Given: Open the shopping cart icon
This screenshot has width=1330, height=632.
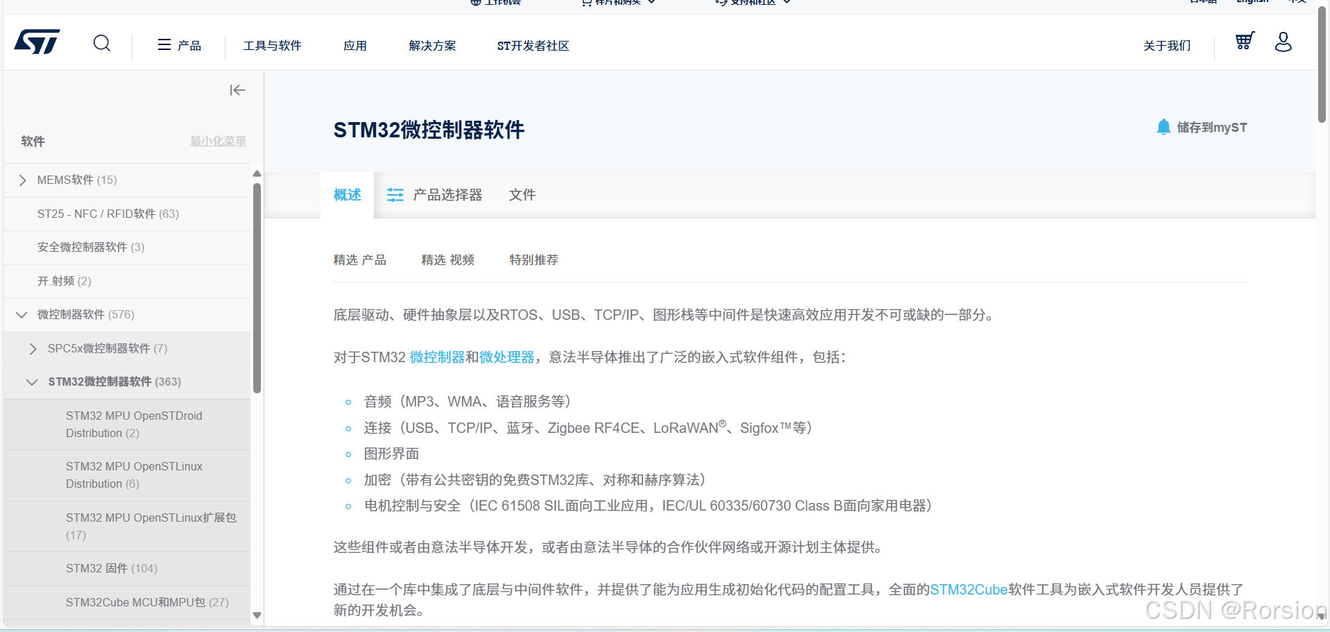Looking at the screenshot, I should (1245, 41).
